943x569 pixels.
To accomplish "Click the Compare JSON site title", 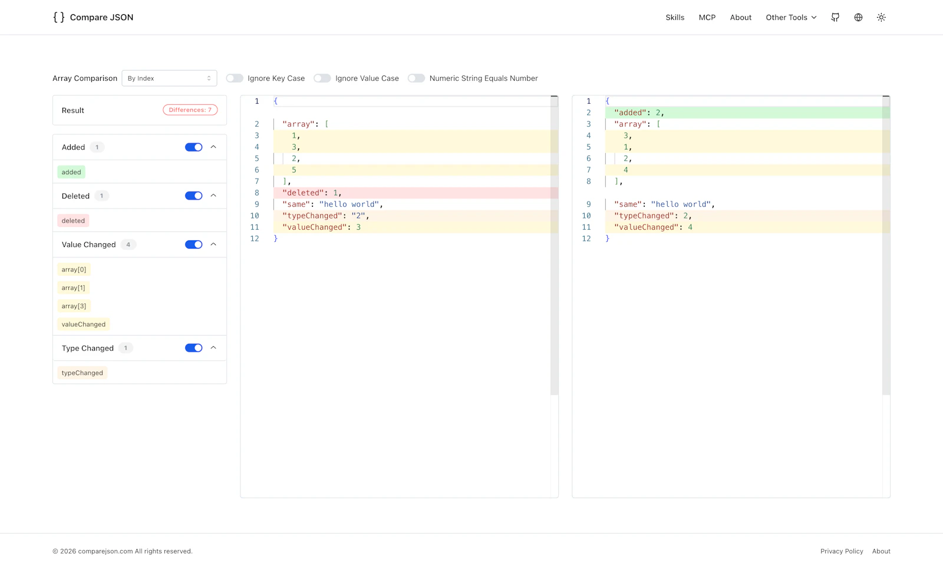I will pyautogui.click(x=101, y=18).
